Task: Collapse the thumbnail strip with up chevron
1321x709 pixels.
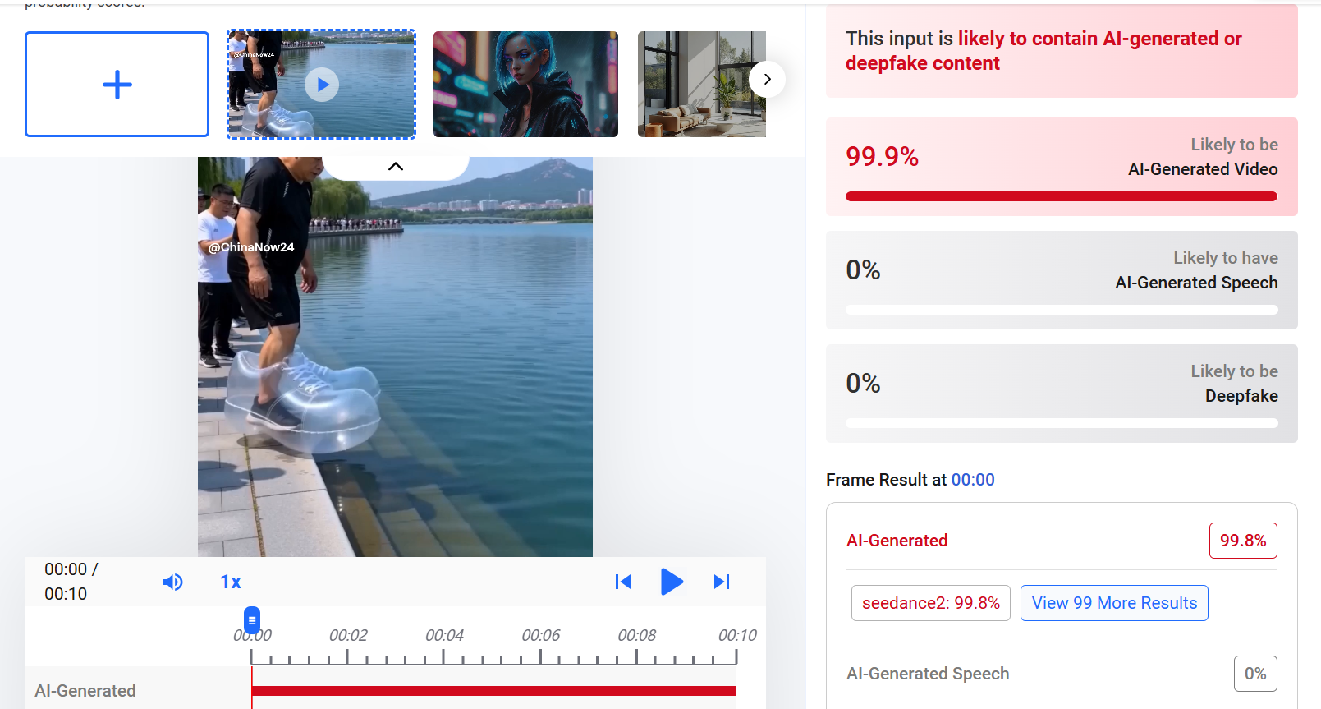Action: (396, 166)
